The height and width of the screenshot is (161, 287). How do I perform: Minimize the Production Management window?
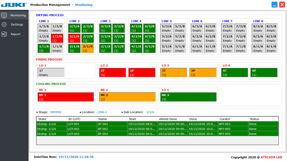click(x=274, y=5)
